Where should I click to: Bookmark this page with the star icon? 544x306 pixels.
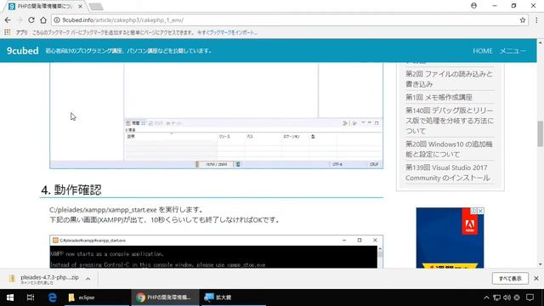point(523,20)
